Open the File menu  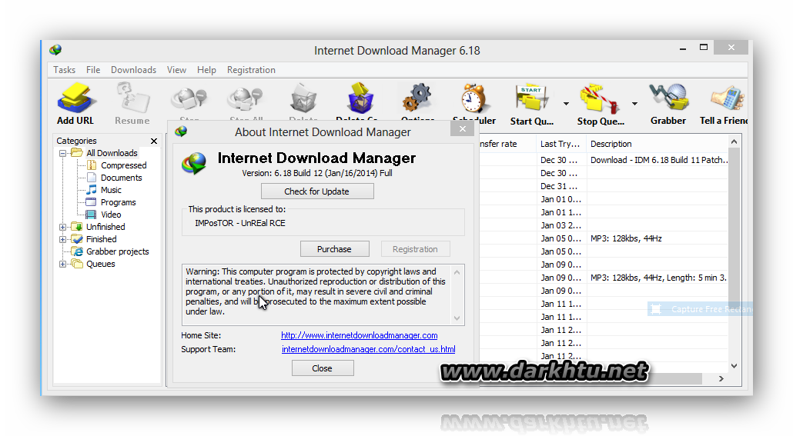93,70
